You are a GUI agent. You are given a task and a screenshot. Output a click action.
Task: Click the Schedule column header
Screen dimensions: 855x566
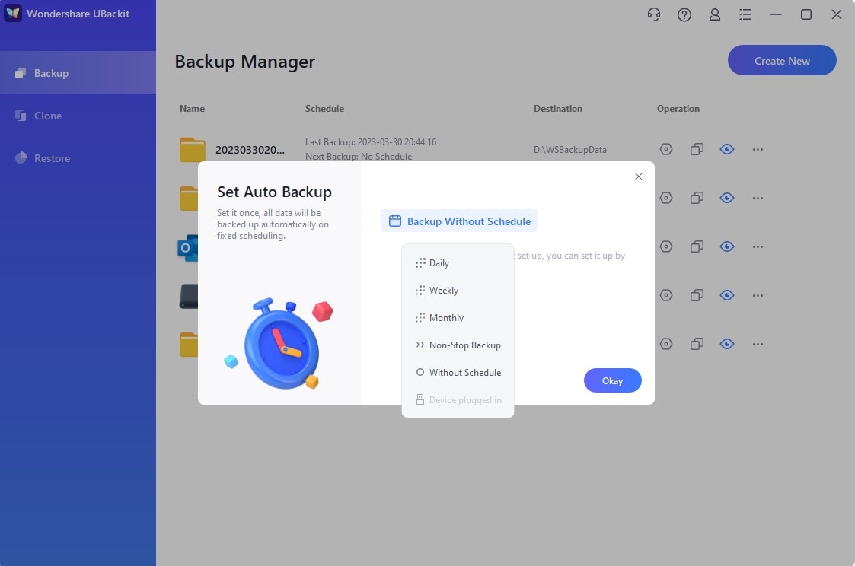coord(324,108)
